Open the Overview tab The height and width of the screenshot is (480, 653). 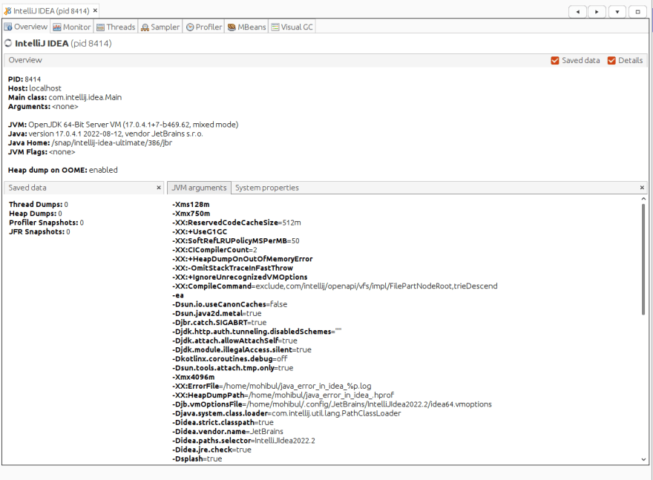click(x=26, y=27)
